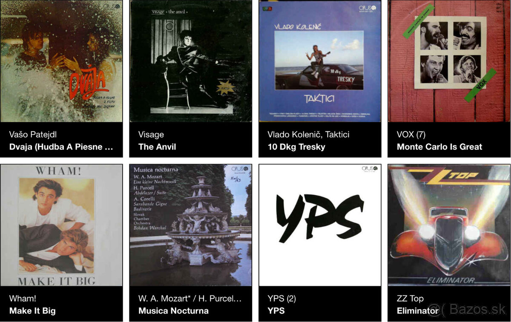Open the 'Eliminator' album title link

point(418,311)
